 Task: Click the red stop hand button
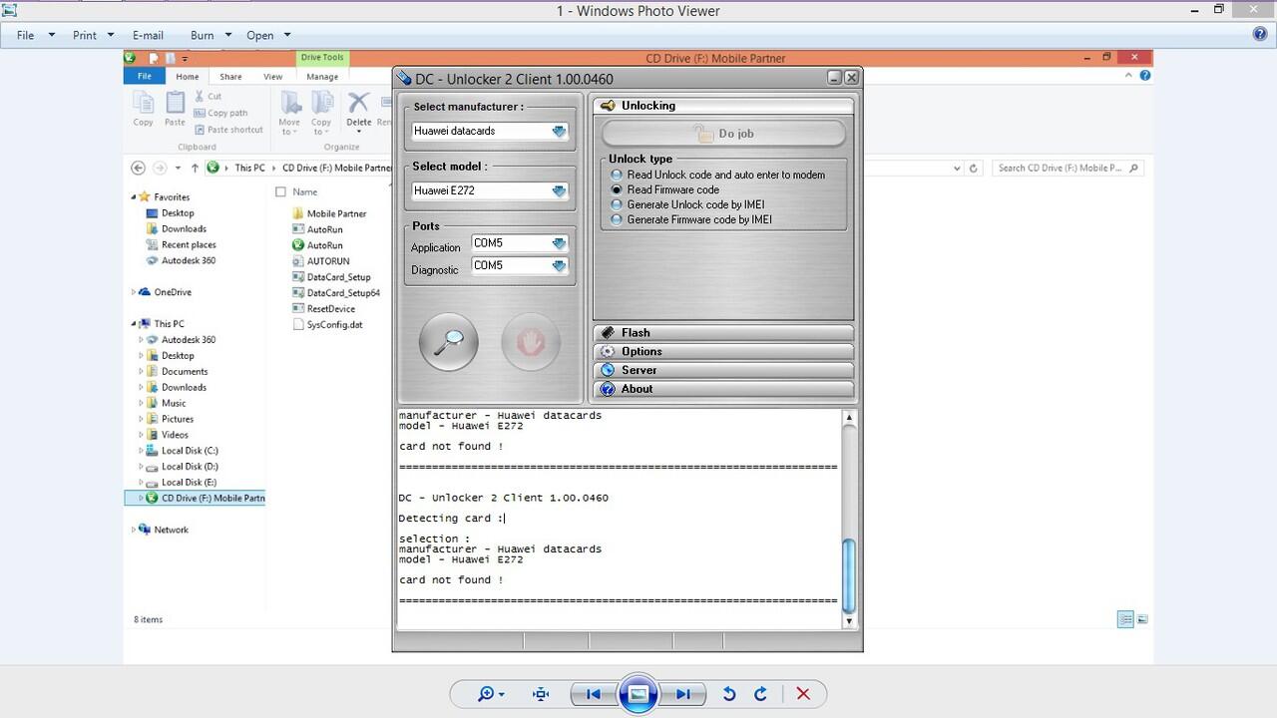(530, 342)
